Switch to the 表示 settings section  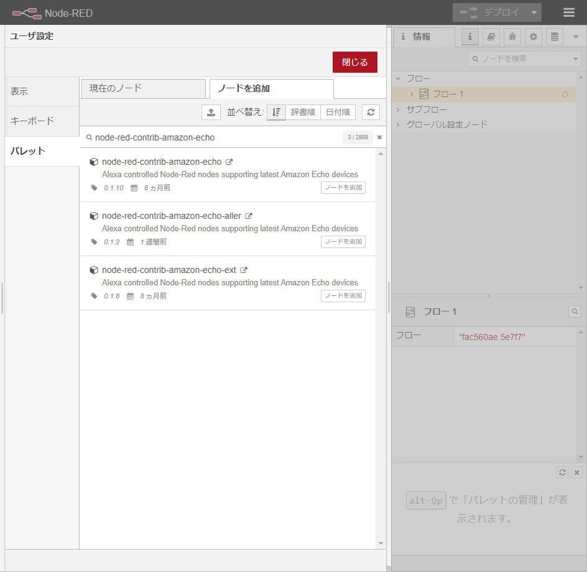point(42,92)
